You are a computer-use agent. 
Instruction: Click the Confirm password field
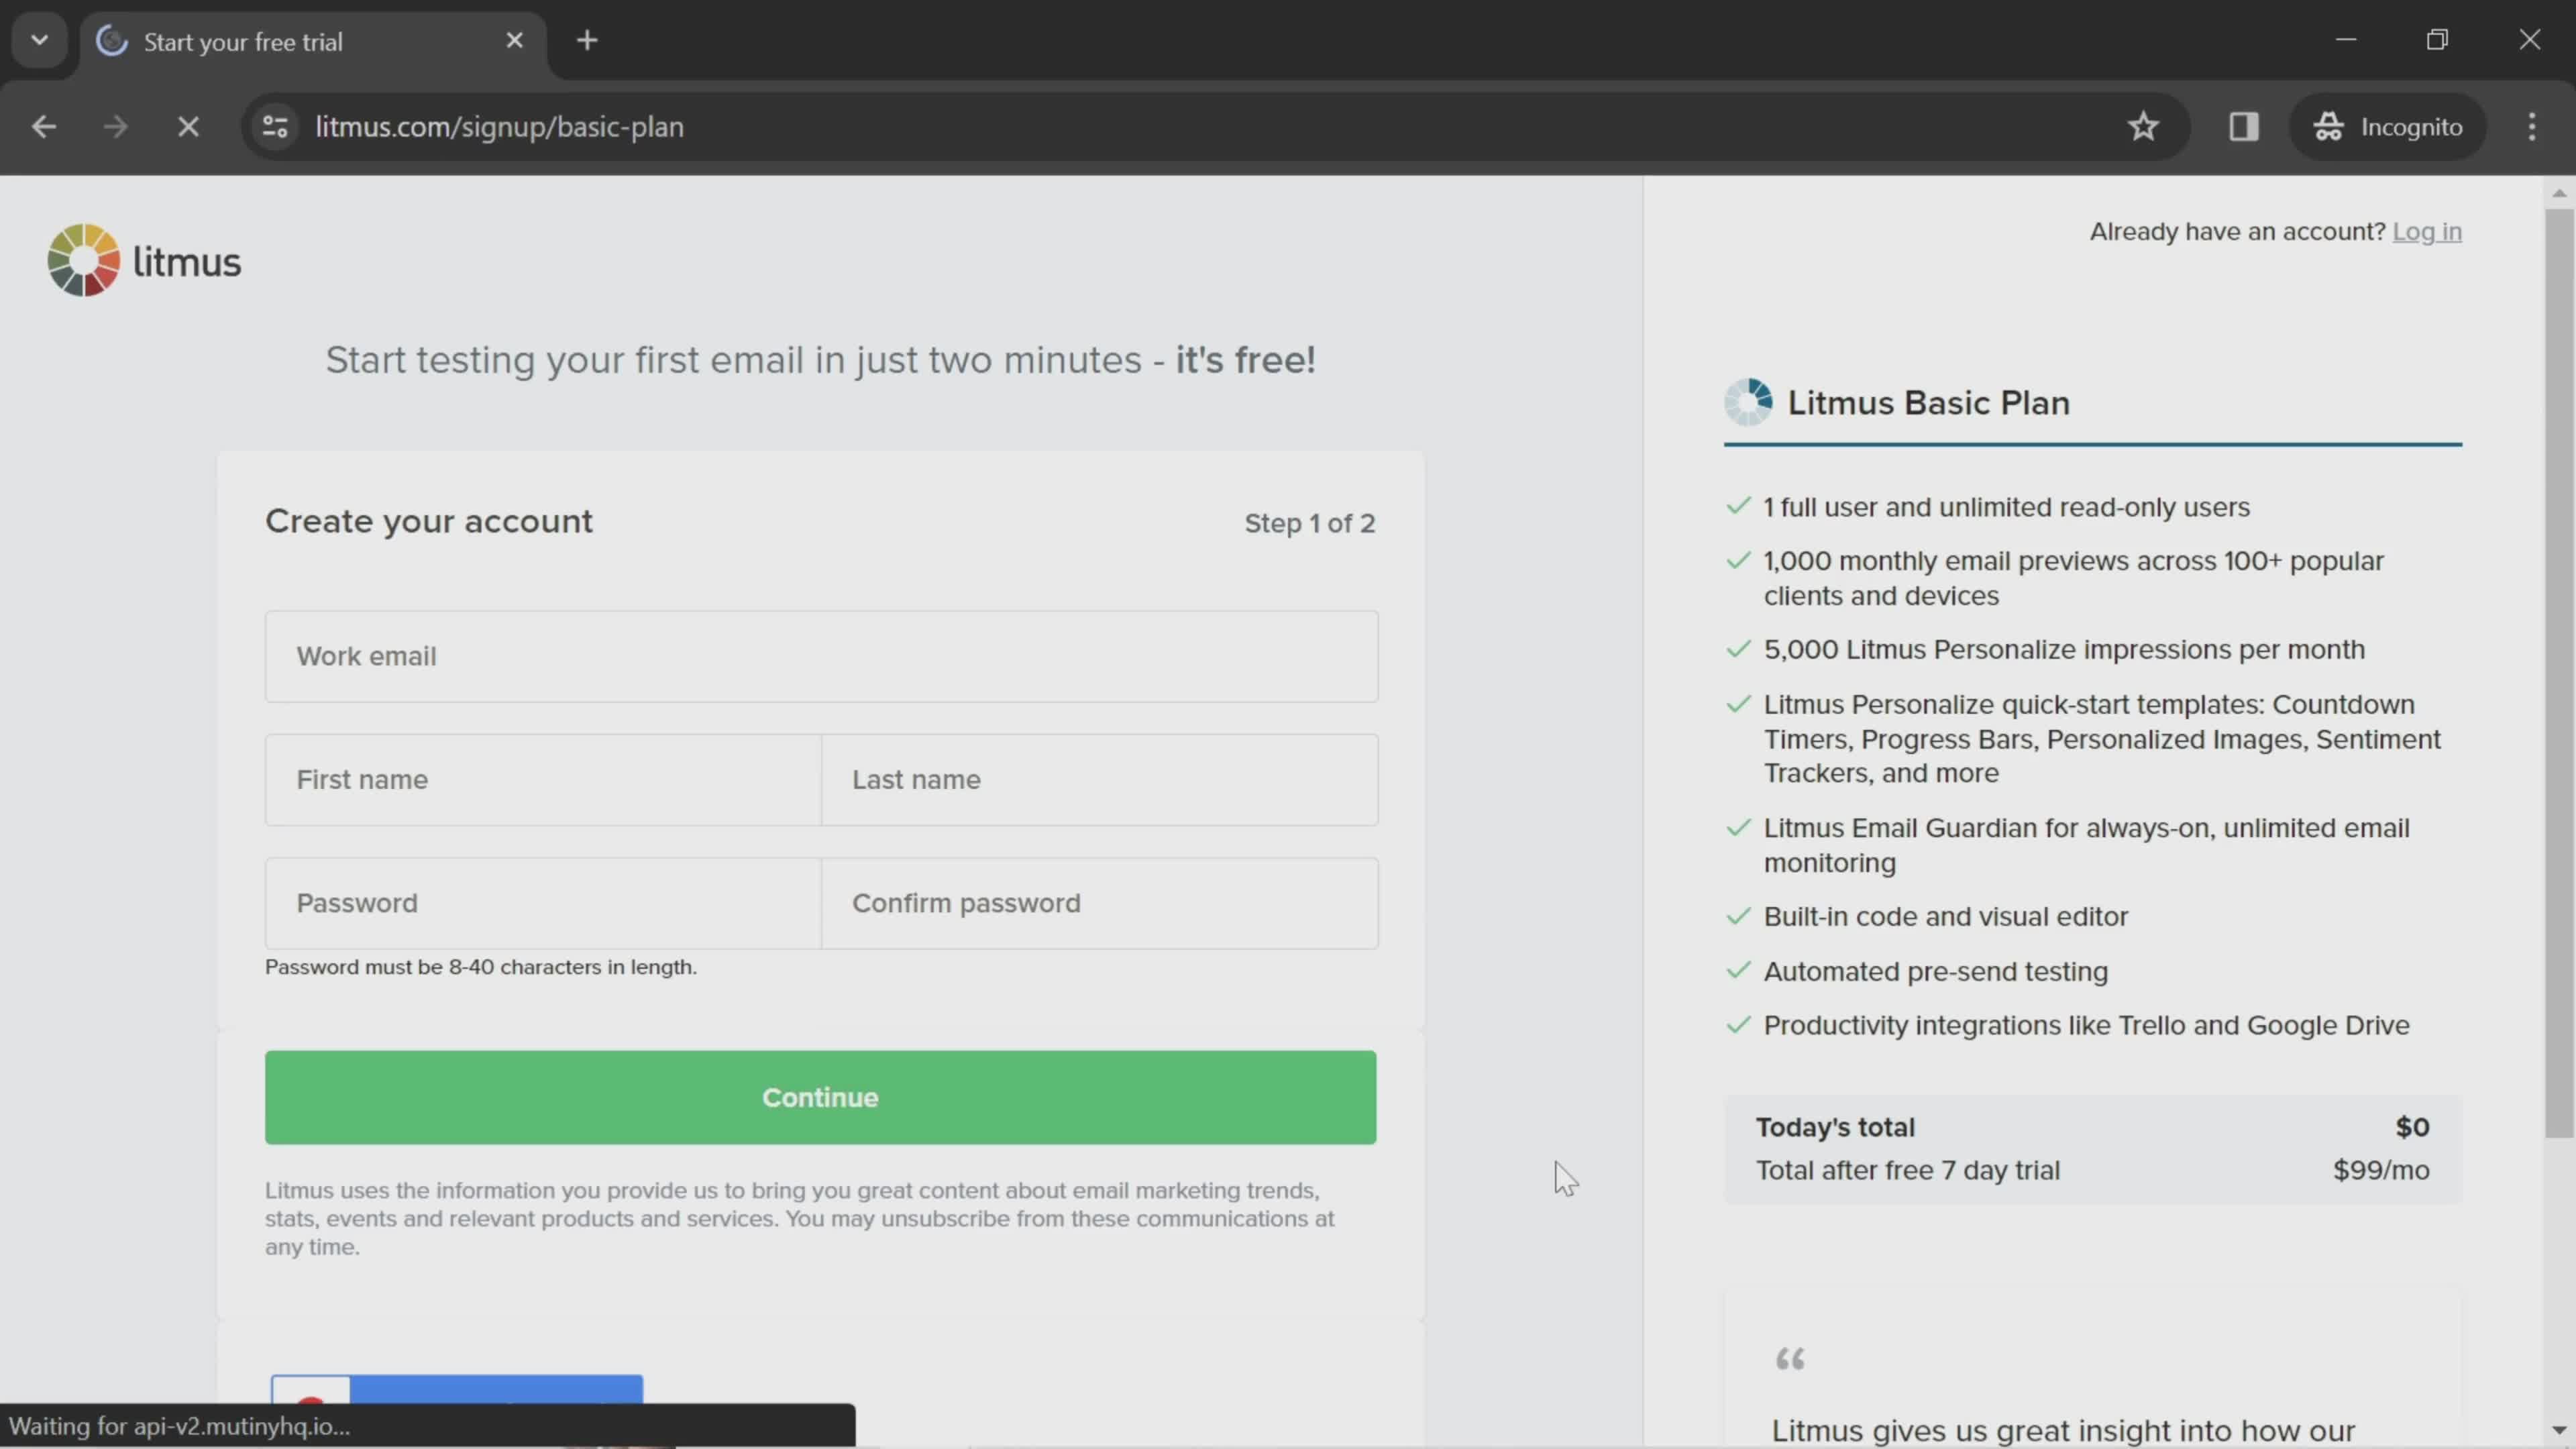pos(1100,903)
